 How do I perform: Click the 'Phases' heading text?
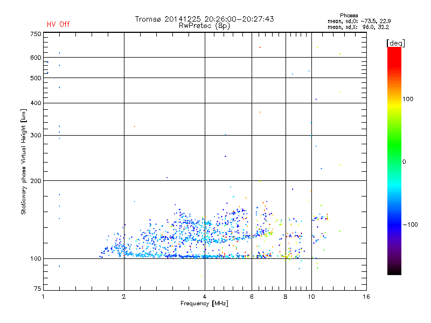coord(349,16)
